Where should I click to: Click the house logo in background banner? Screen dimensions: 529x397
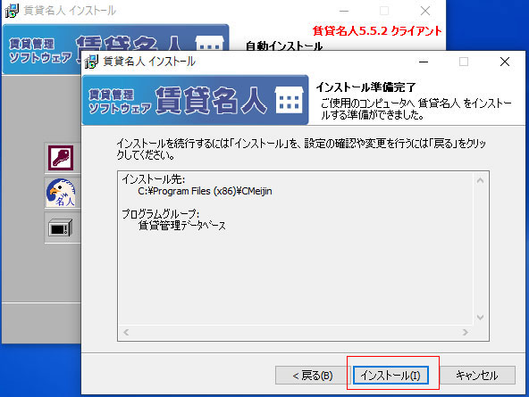point(209,43)
